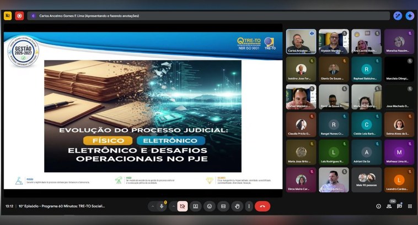Image resolution: width=418 pixels, height=225 pixels.
Task: Open meeting details info icon
Action: pyautogui.click(x=378, y=206)
